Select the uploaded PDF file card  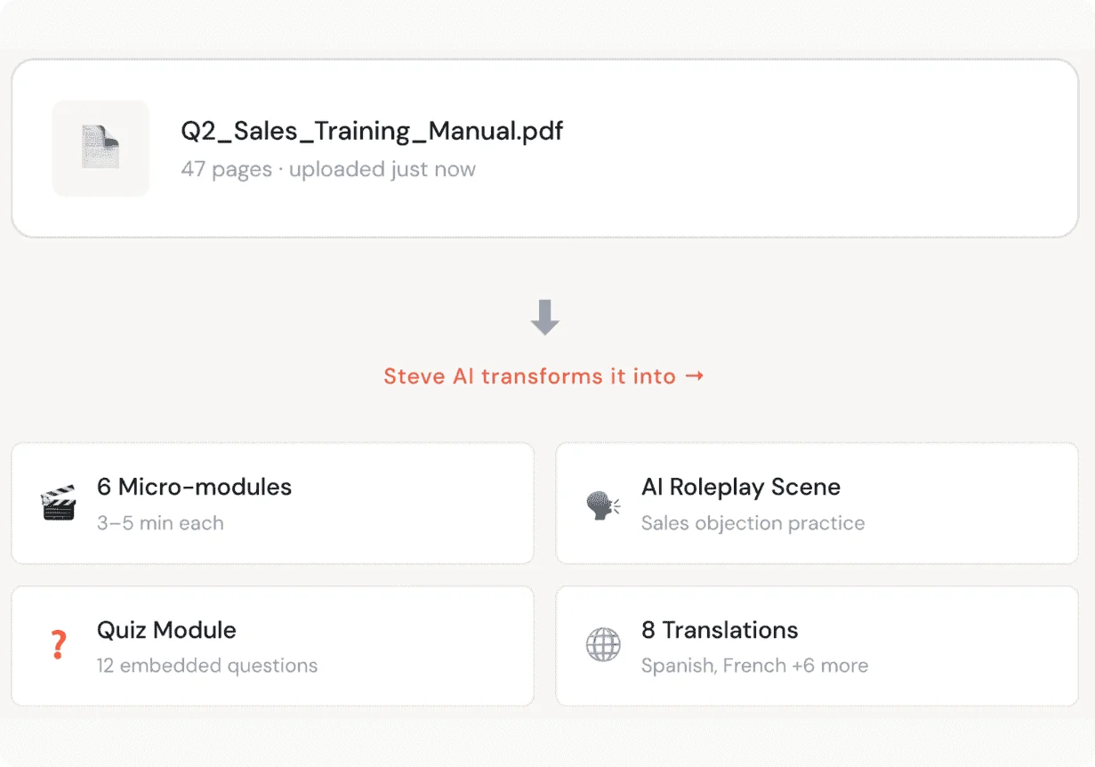545,149
